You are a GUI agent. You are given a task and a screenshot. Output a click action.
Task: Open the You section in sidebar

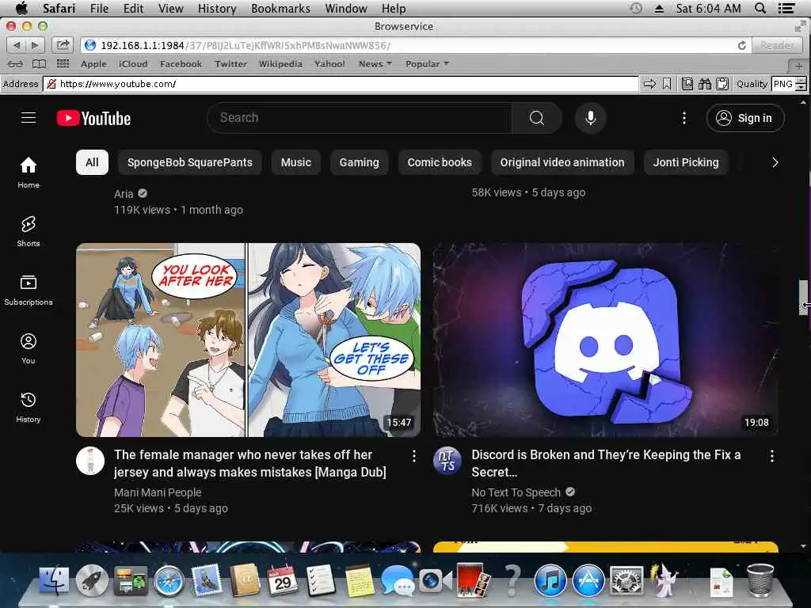[29, 348]
